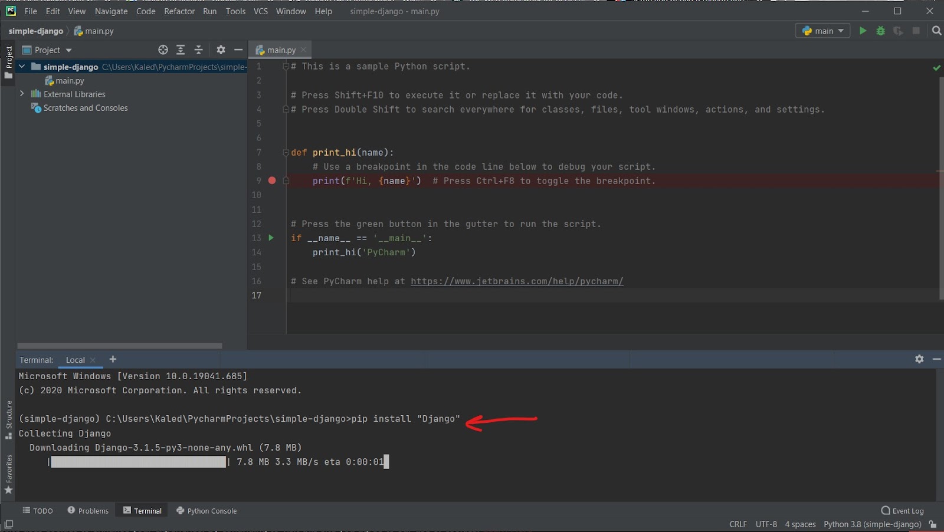Click the green inspection checkmark in editor corner
The width and height of the screenshot is (944, 532).
(936, 68)
